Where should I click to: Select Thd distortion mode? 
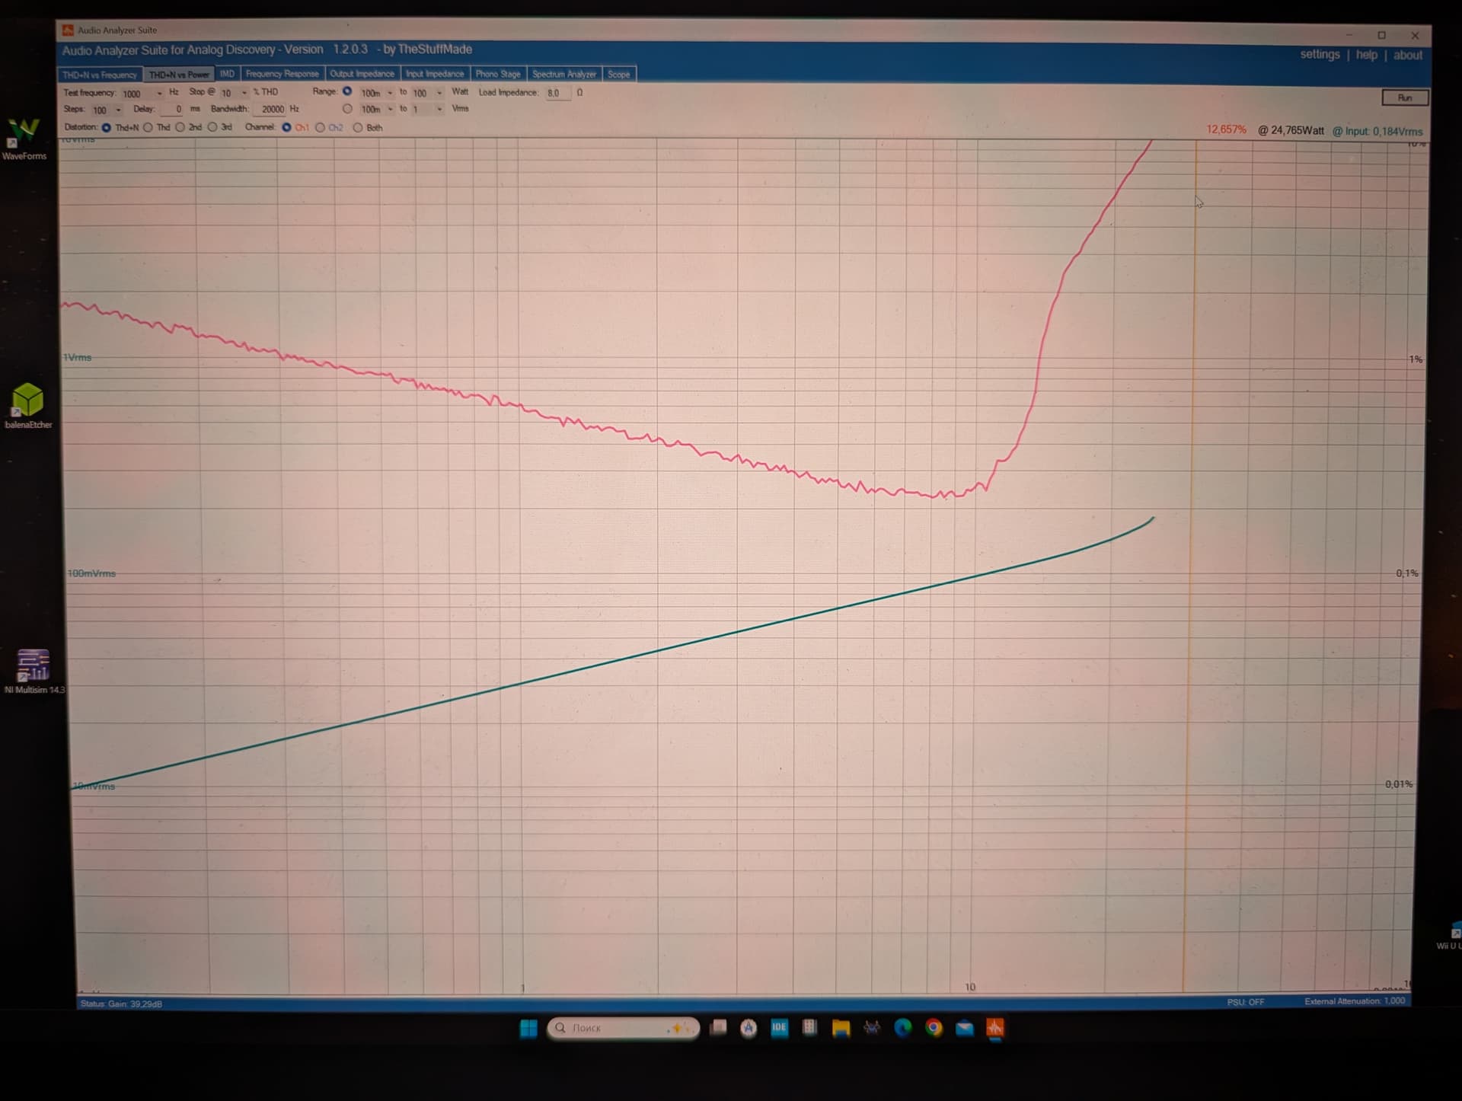[x=148, y=127]
